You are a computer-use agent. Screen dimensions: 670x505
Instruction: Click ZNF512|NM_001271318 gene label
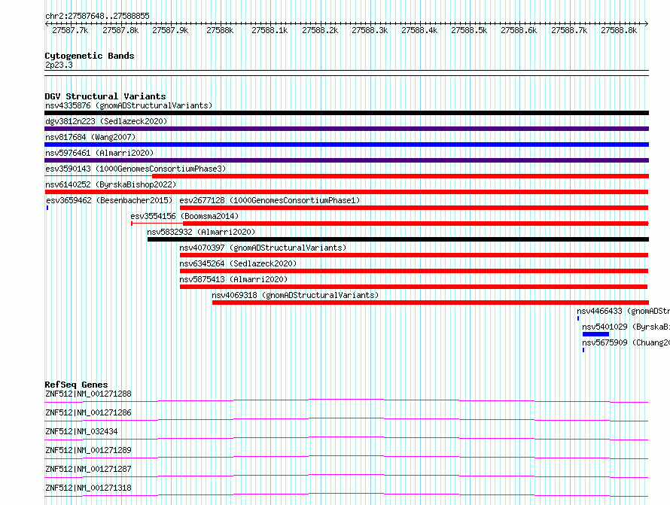(x=88, y=488)
